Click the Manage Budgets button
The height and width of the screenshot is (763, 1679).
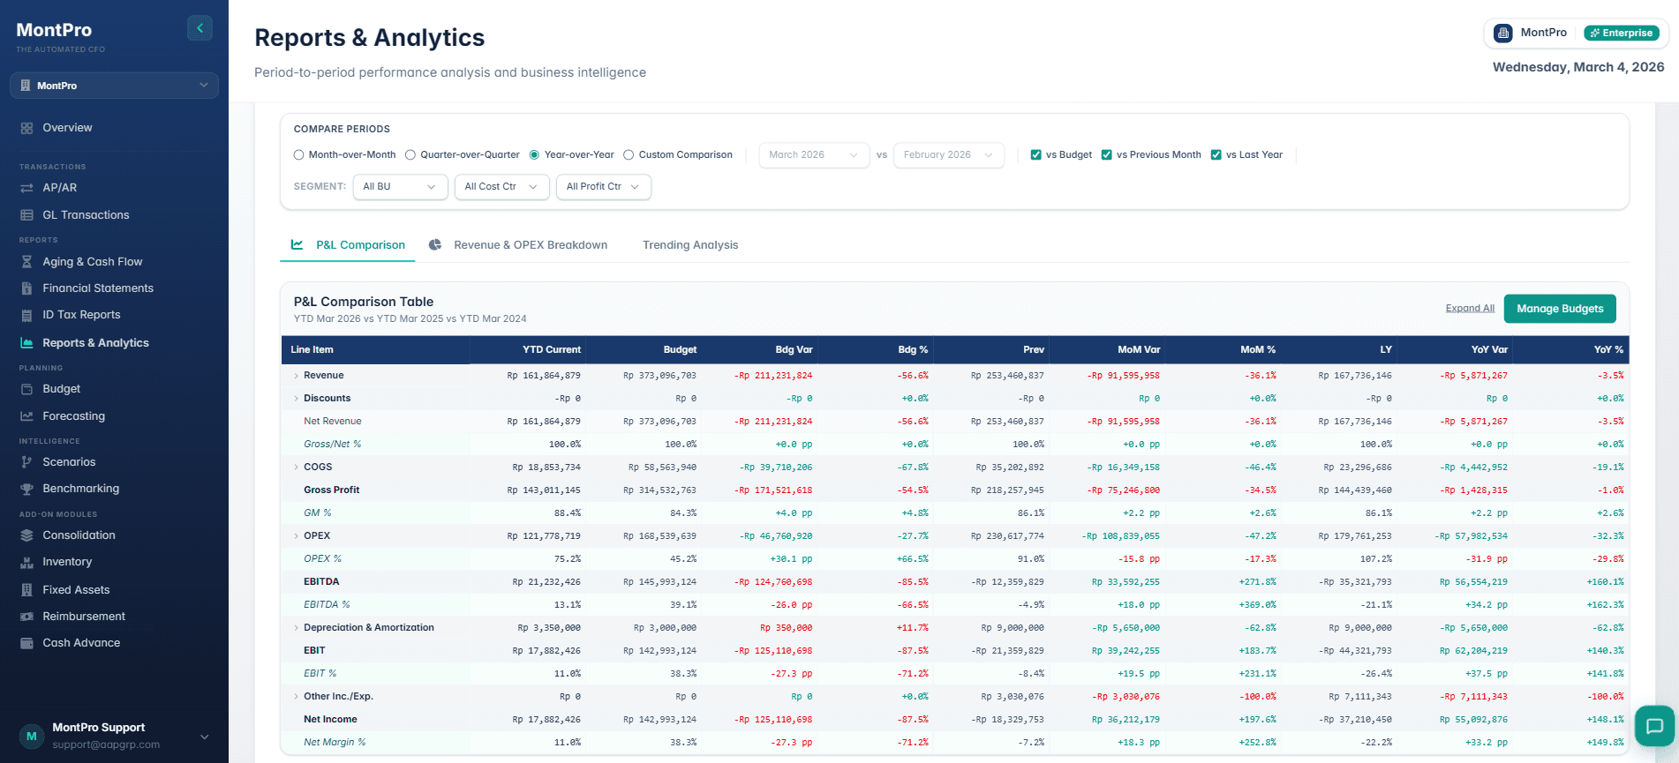(x=1560, y=309)
